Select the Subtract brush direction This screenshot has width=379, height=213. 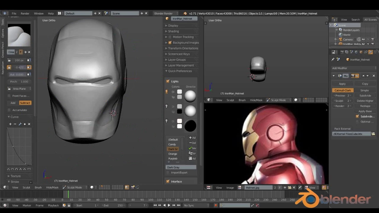click(25, 103)
